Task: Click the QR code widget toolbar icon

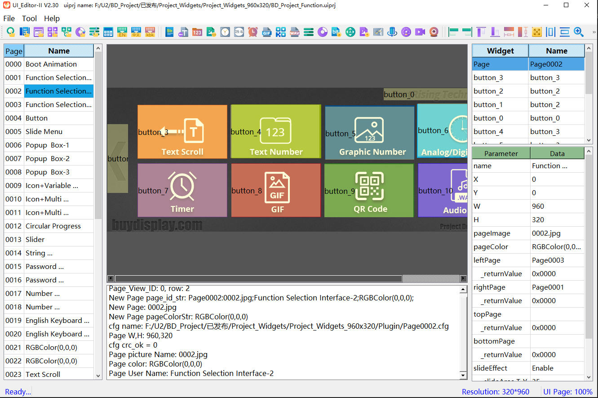Action: click(x=281, y=32)
